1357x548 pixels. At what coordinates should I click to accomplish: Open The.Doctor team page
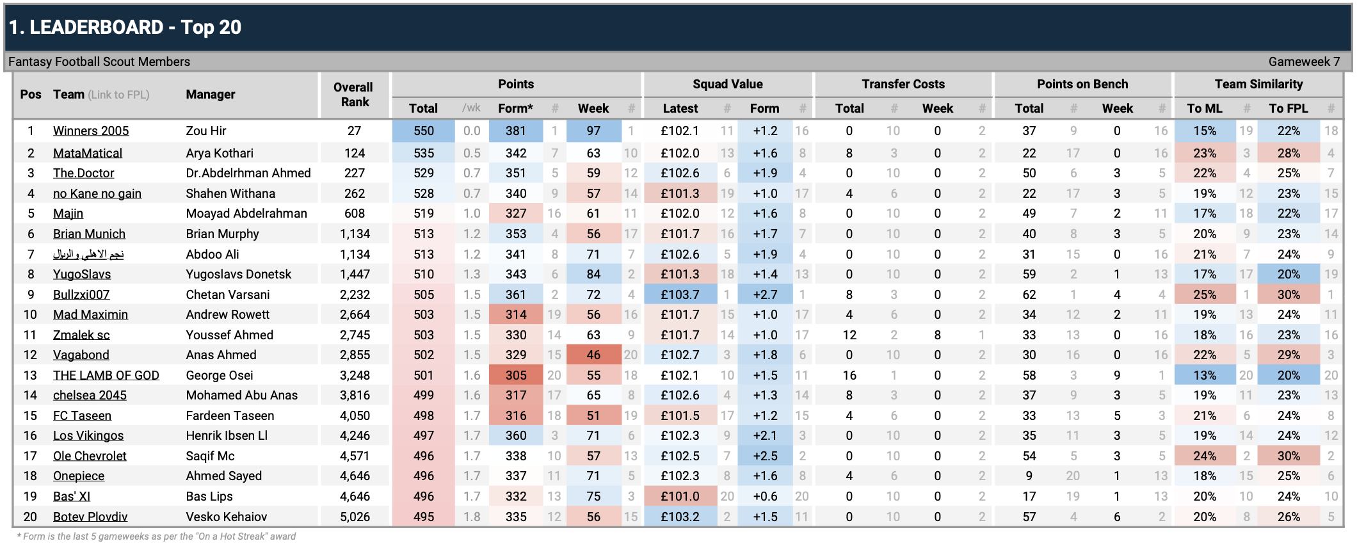click(84, 173)
